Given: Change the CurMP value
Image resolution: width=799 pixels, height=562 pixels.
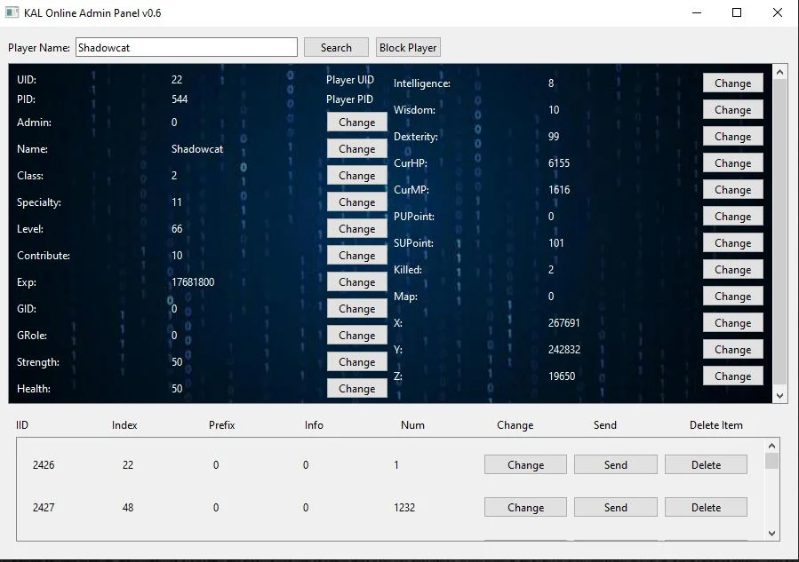Looking at the screenshot, I should click(x=732, y=189).
